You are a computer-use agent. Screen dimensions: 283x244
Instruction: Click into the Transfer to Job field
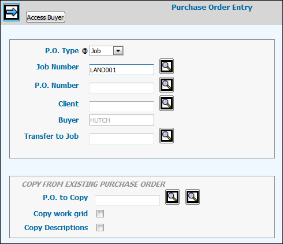(121, 139)
